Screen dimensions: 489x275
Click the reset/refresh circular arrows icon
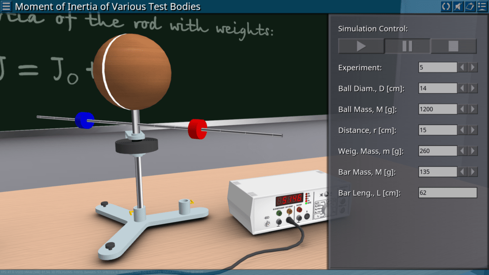[446, 6]
